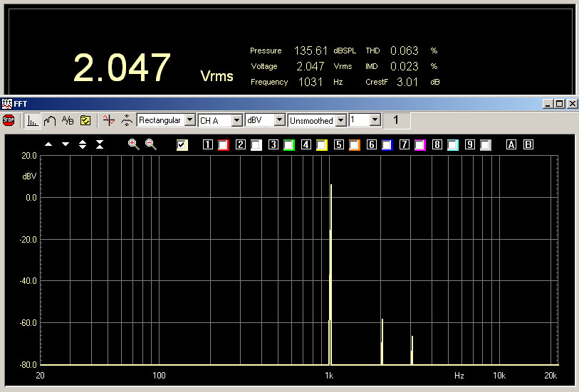Image resolution: width=579 pixels, height=392 pixels.
Task: Open the Unsmoothed smoothing dropdown
Action: point(341,120)
